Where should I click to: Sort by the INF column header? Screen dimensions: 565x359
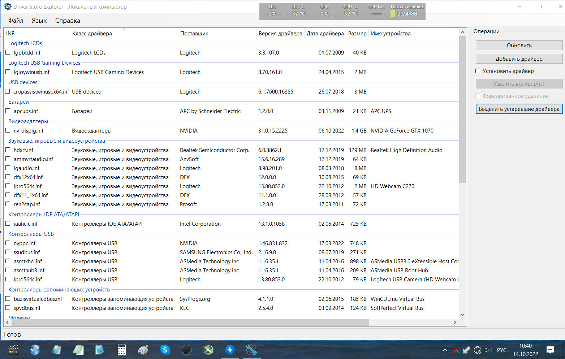(x=36, y=34)
